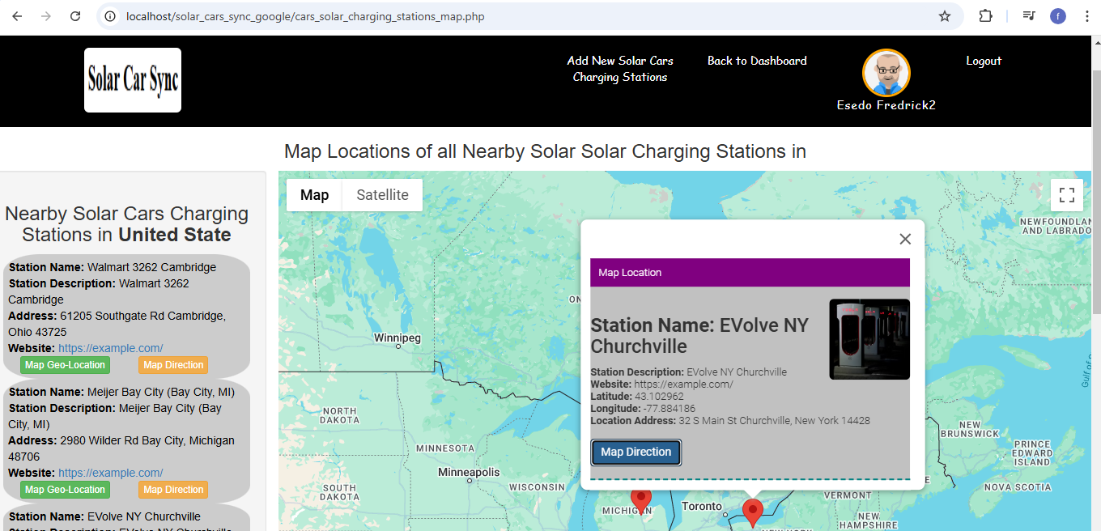Open the Walmart 3262 Cambridge website link
Viewport: 1101px width, 531px height.
pyautogui.click(x=110, y=348)
